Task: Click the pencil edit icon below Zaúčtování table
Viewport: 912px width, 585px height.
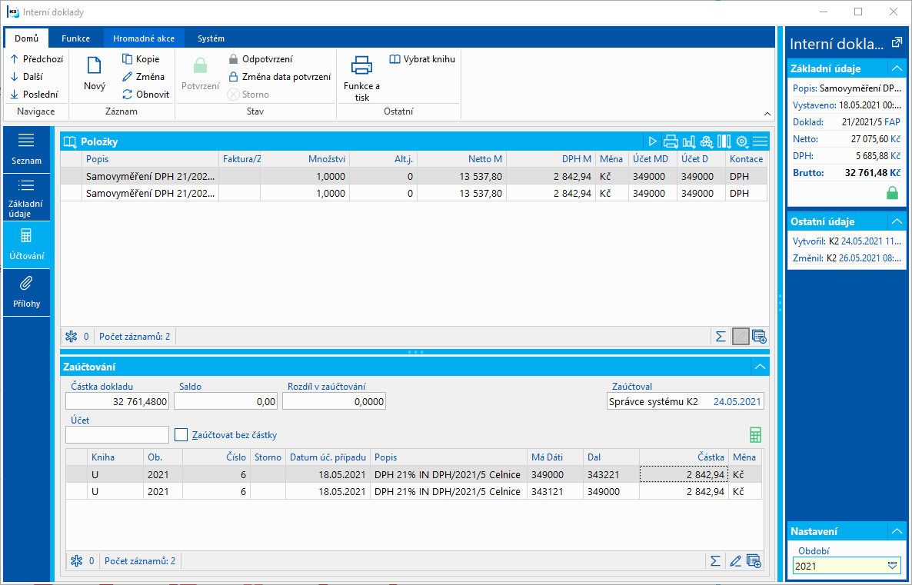Action: coord(735,560)
